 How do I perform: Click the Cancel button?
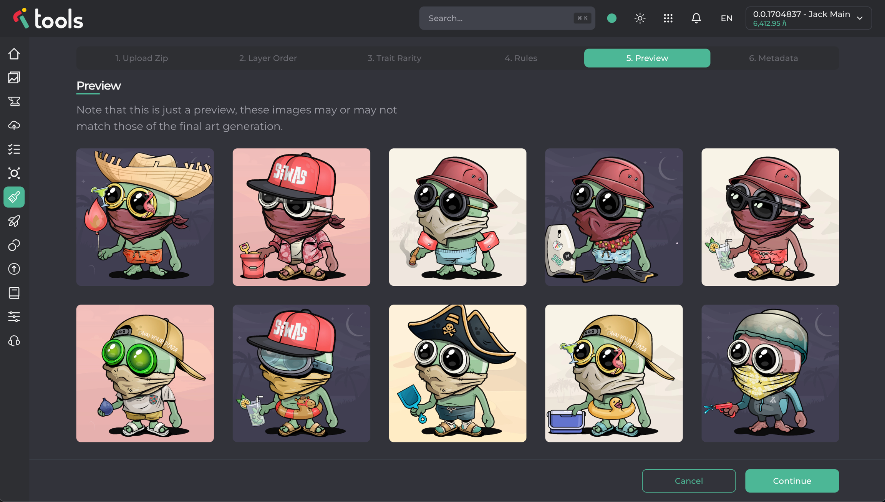pyautogui.click(x=688, y=480)
